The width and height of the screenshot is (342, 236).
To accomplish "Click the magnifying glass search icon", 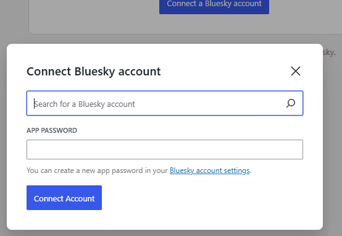I will click(291, 103).
